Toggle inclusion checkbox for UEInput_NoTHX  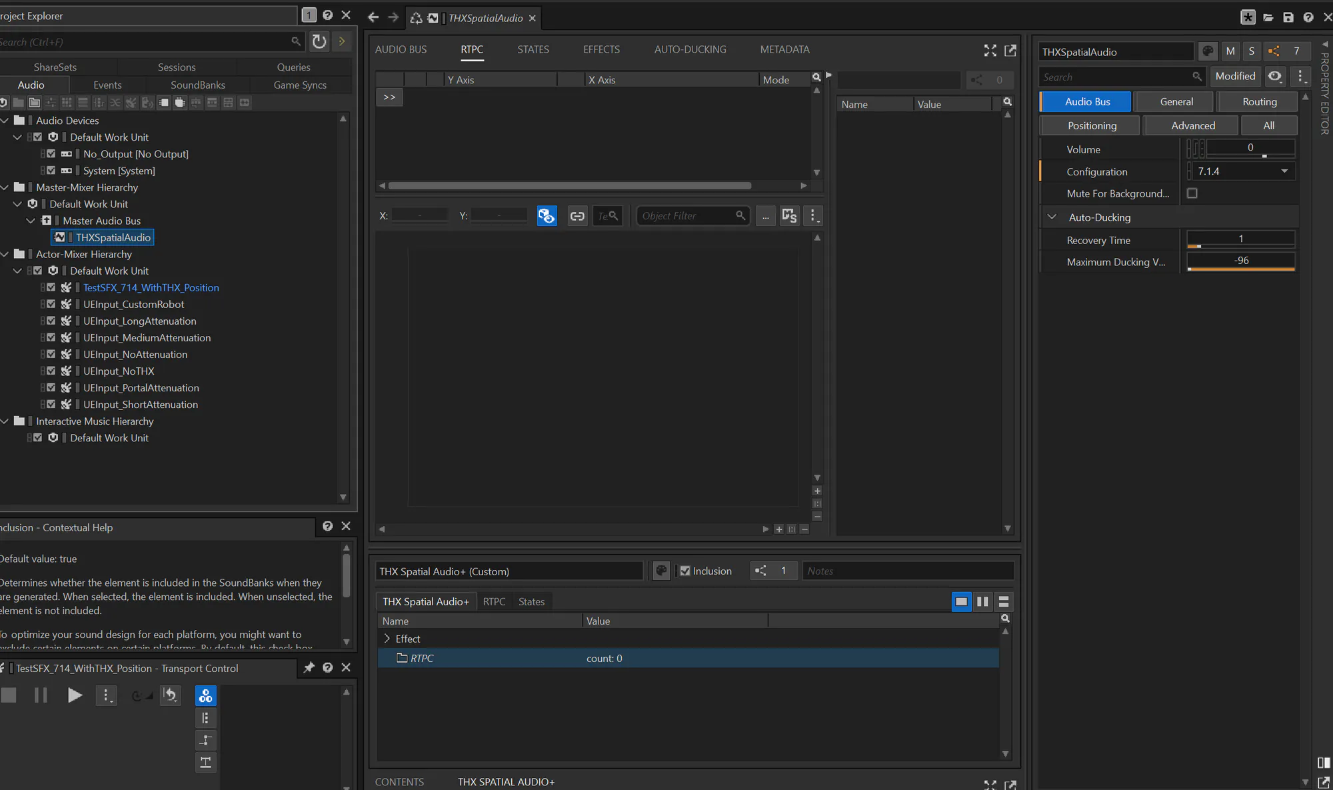pyautogui.click(x=51, y=371)
